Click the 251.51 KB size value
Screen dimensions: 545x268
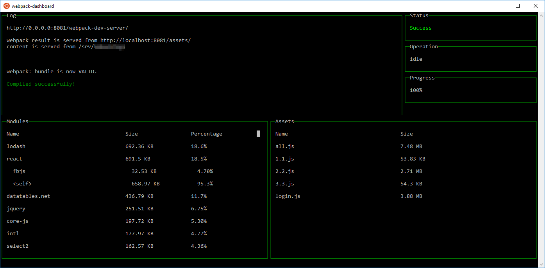pyautogui.click(x=139, y=209)
